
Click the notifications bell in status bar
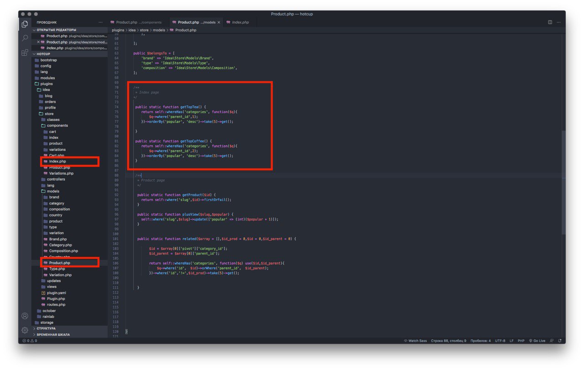click(x=559, y=340)
